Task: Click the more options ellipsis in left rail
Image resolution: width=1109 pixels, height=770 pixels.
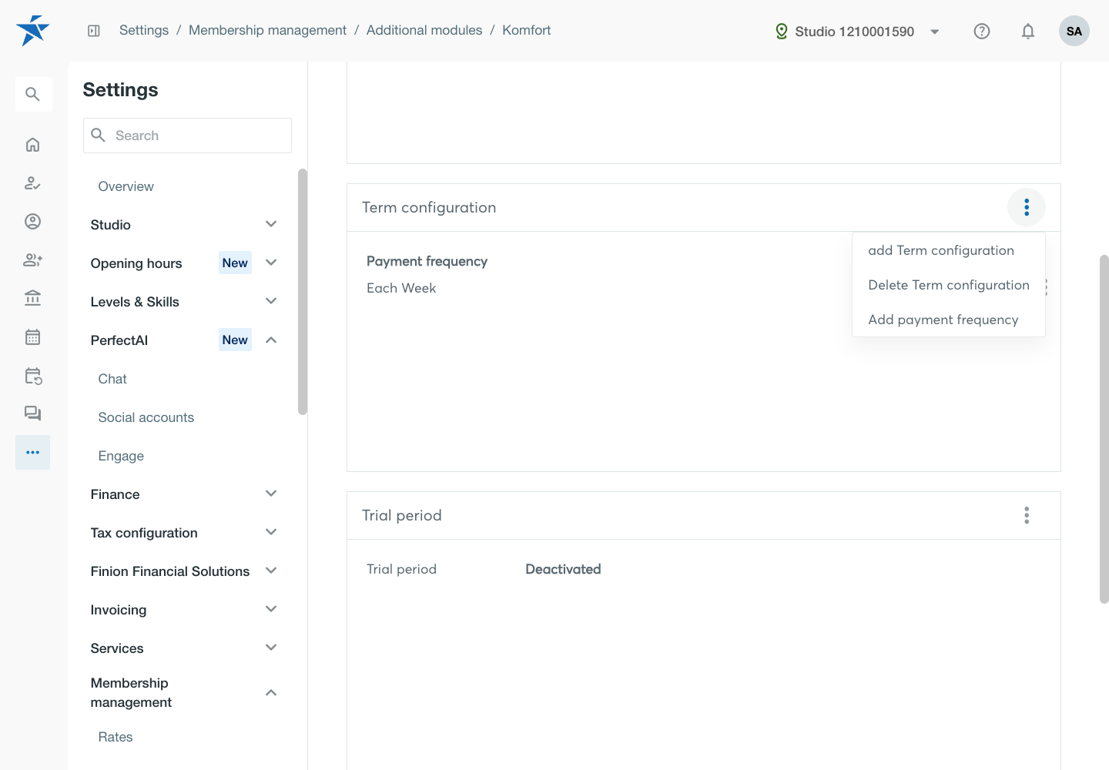Action: (x=32, y=453)
